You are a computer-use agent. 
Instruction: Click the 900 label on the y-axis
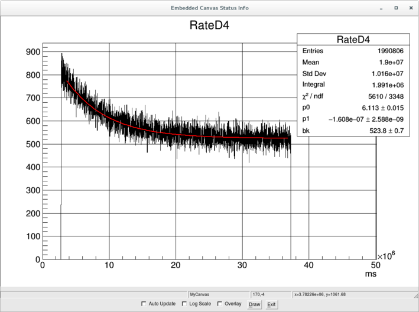point(32,52)
